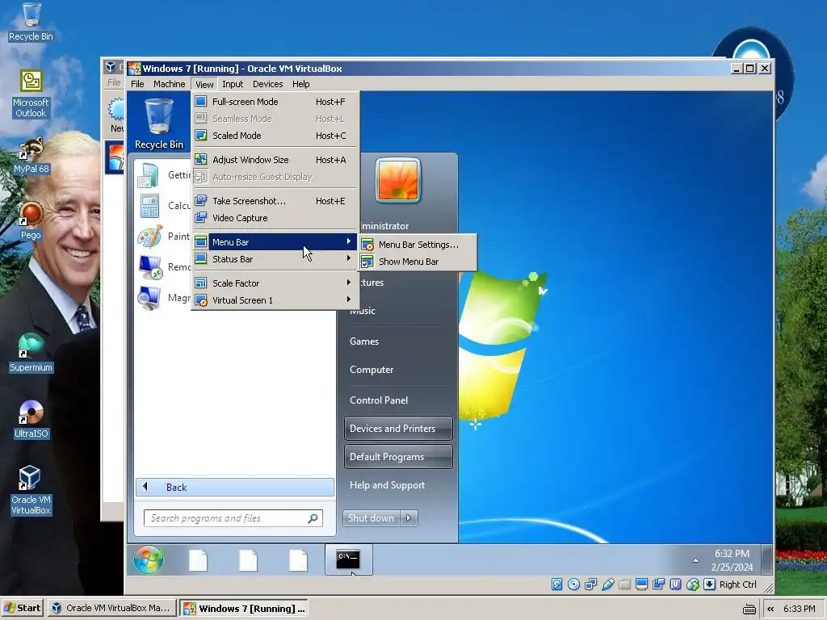Click the shared folders indicator icon
The height and width of the screenshot is (620, 827).
[x=624, y=584]
